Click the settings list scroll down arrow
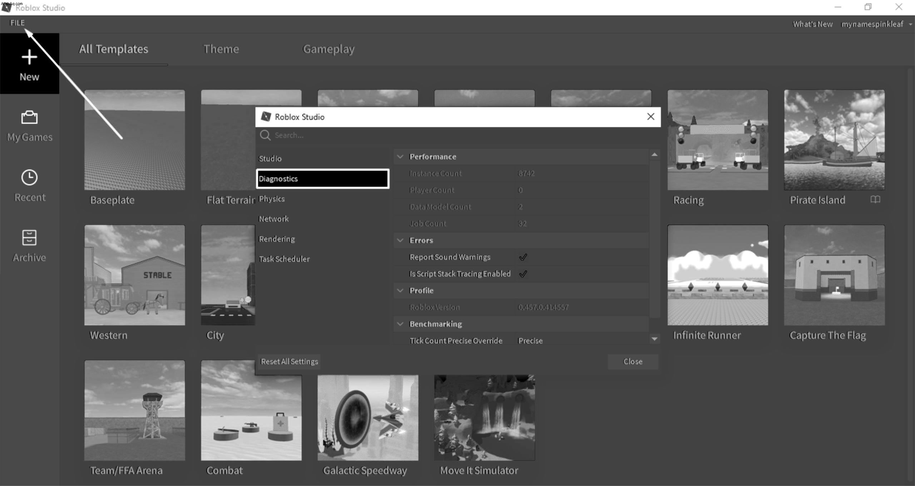Viewport: 915px width, 486px height. pyautogui.click(x=654, y=339)
